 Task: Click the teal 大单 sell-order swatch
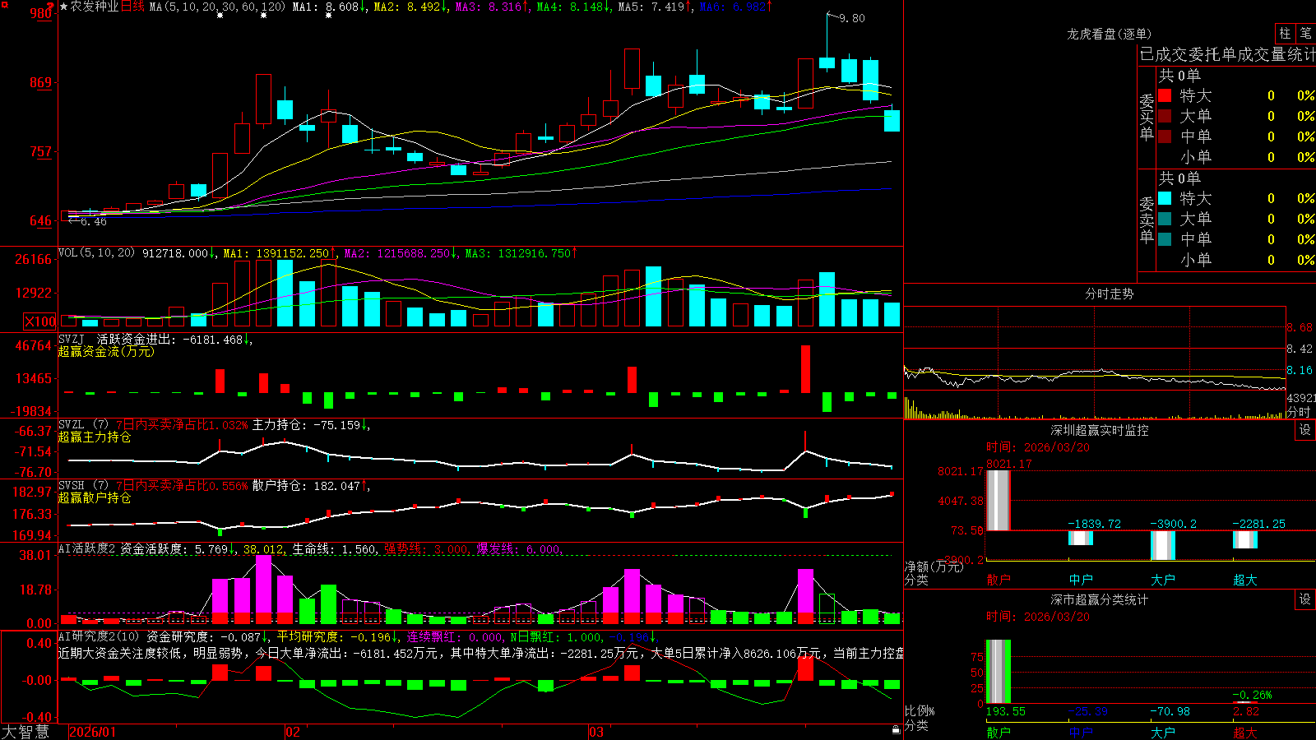(1165, 219)
